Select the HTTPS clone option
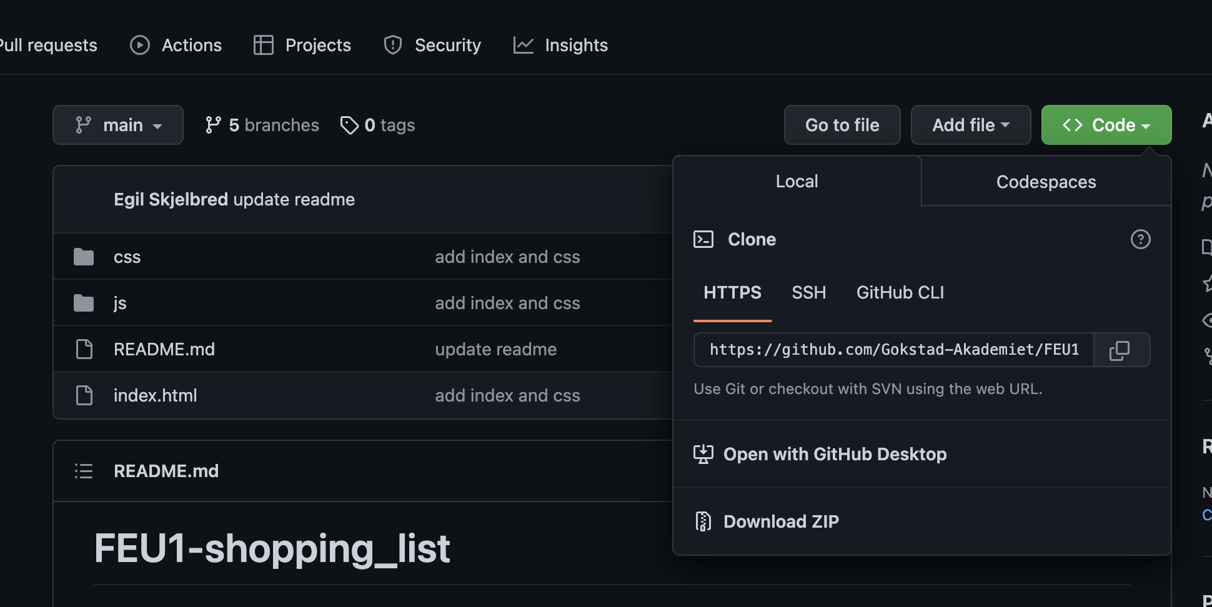 pos(732,292)
